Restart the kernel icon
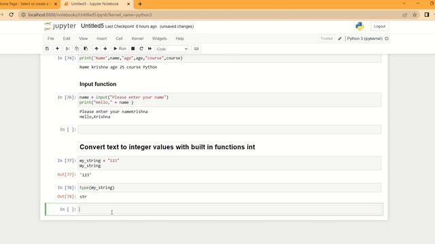435x244 pixels. [x=141, y=49]
